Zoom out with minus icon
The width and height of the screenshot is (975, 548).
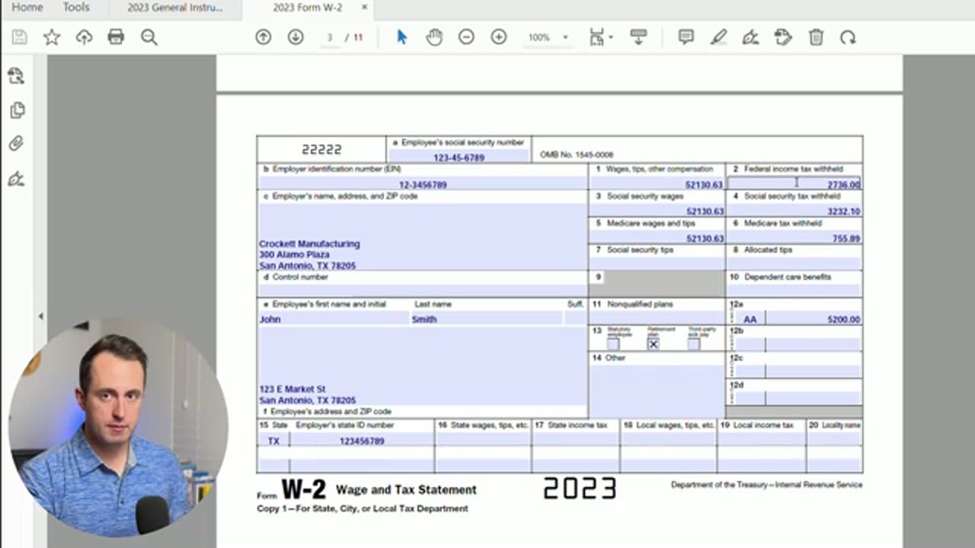coord(466,37)
